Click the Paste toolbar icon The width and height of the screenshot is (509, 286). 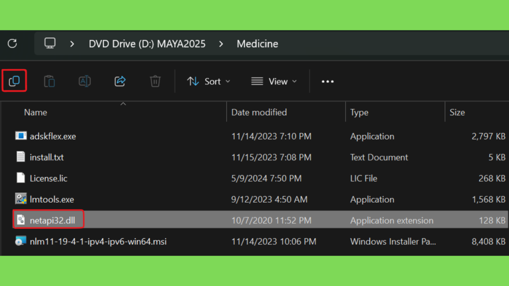point(49,81)
